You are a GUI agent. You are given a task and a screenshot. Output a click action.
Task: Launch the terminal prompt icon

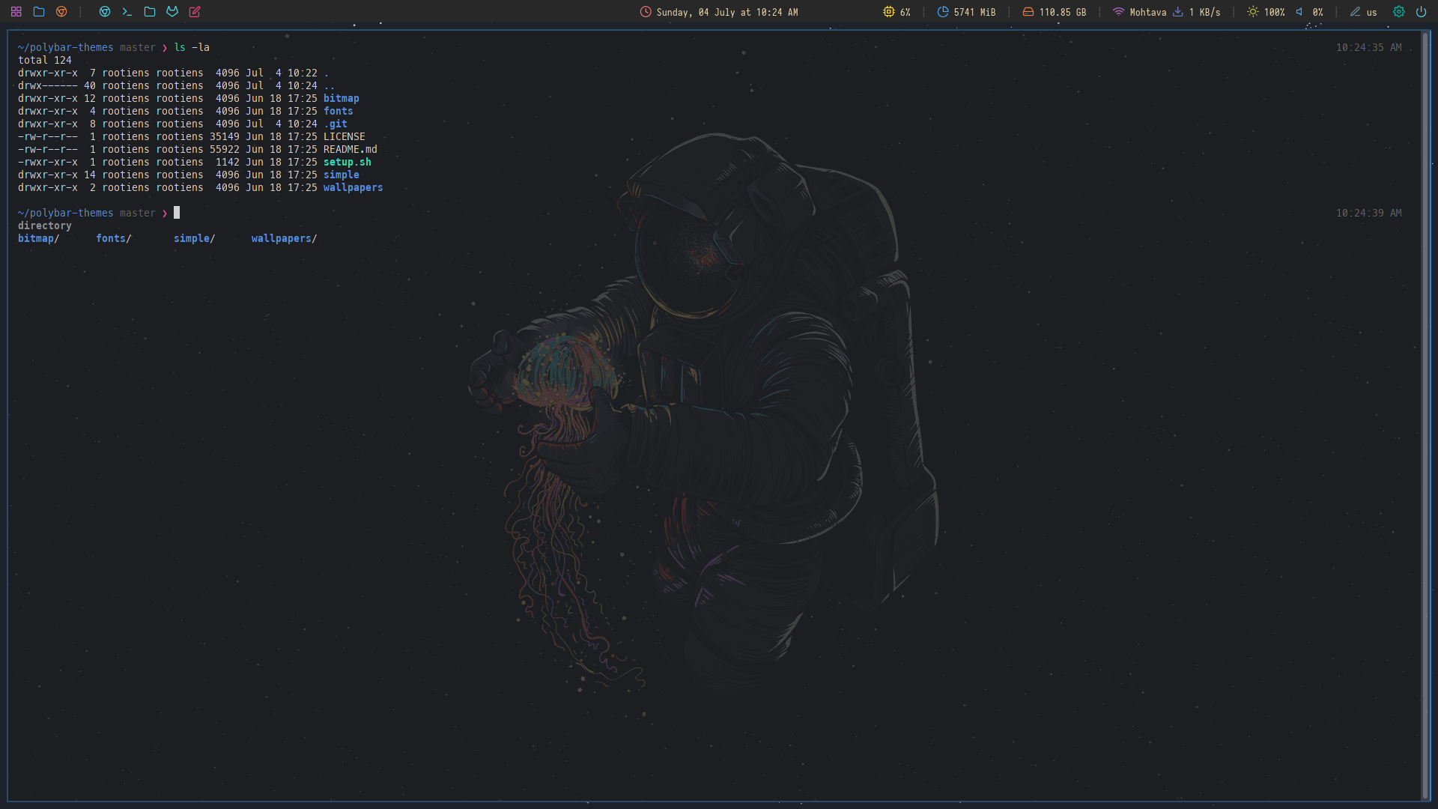pyautogui.click(x=127, y=12)
